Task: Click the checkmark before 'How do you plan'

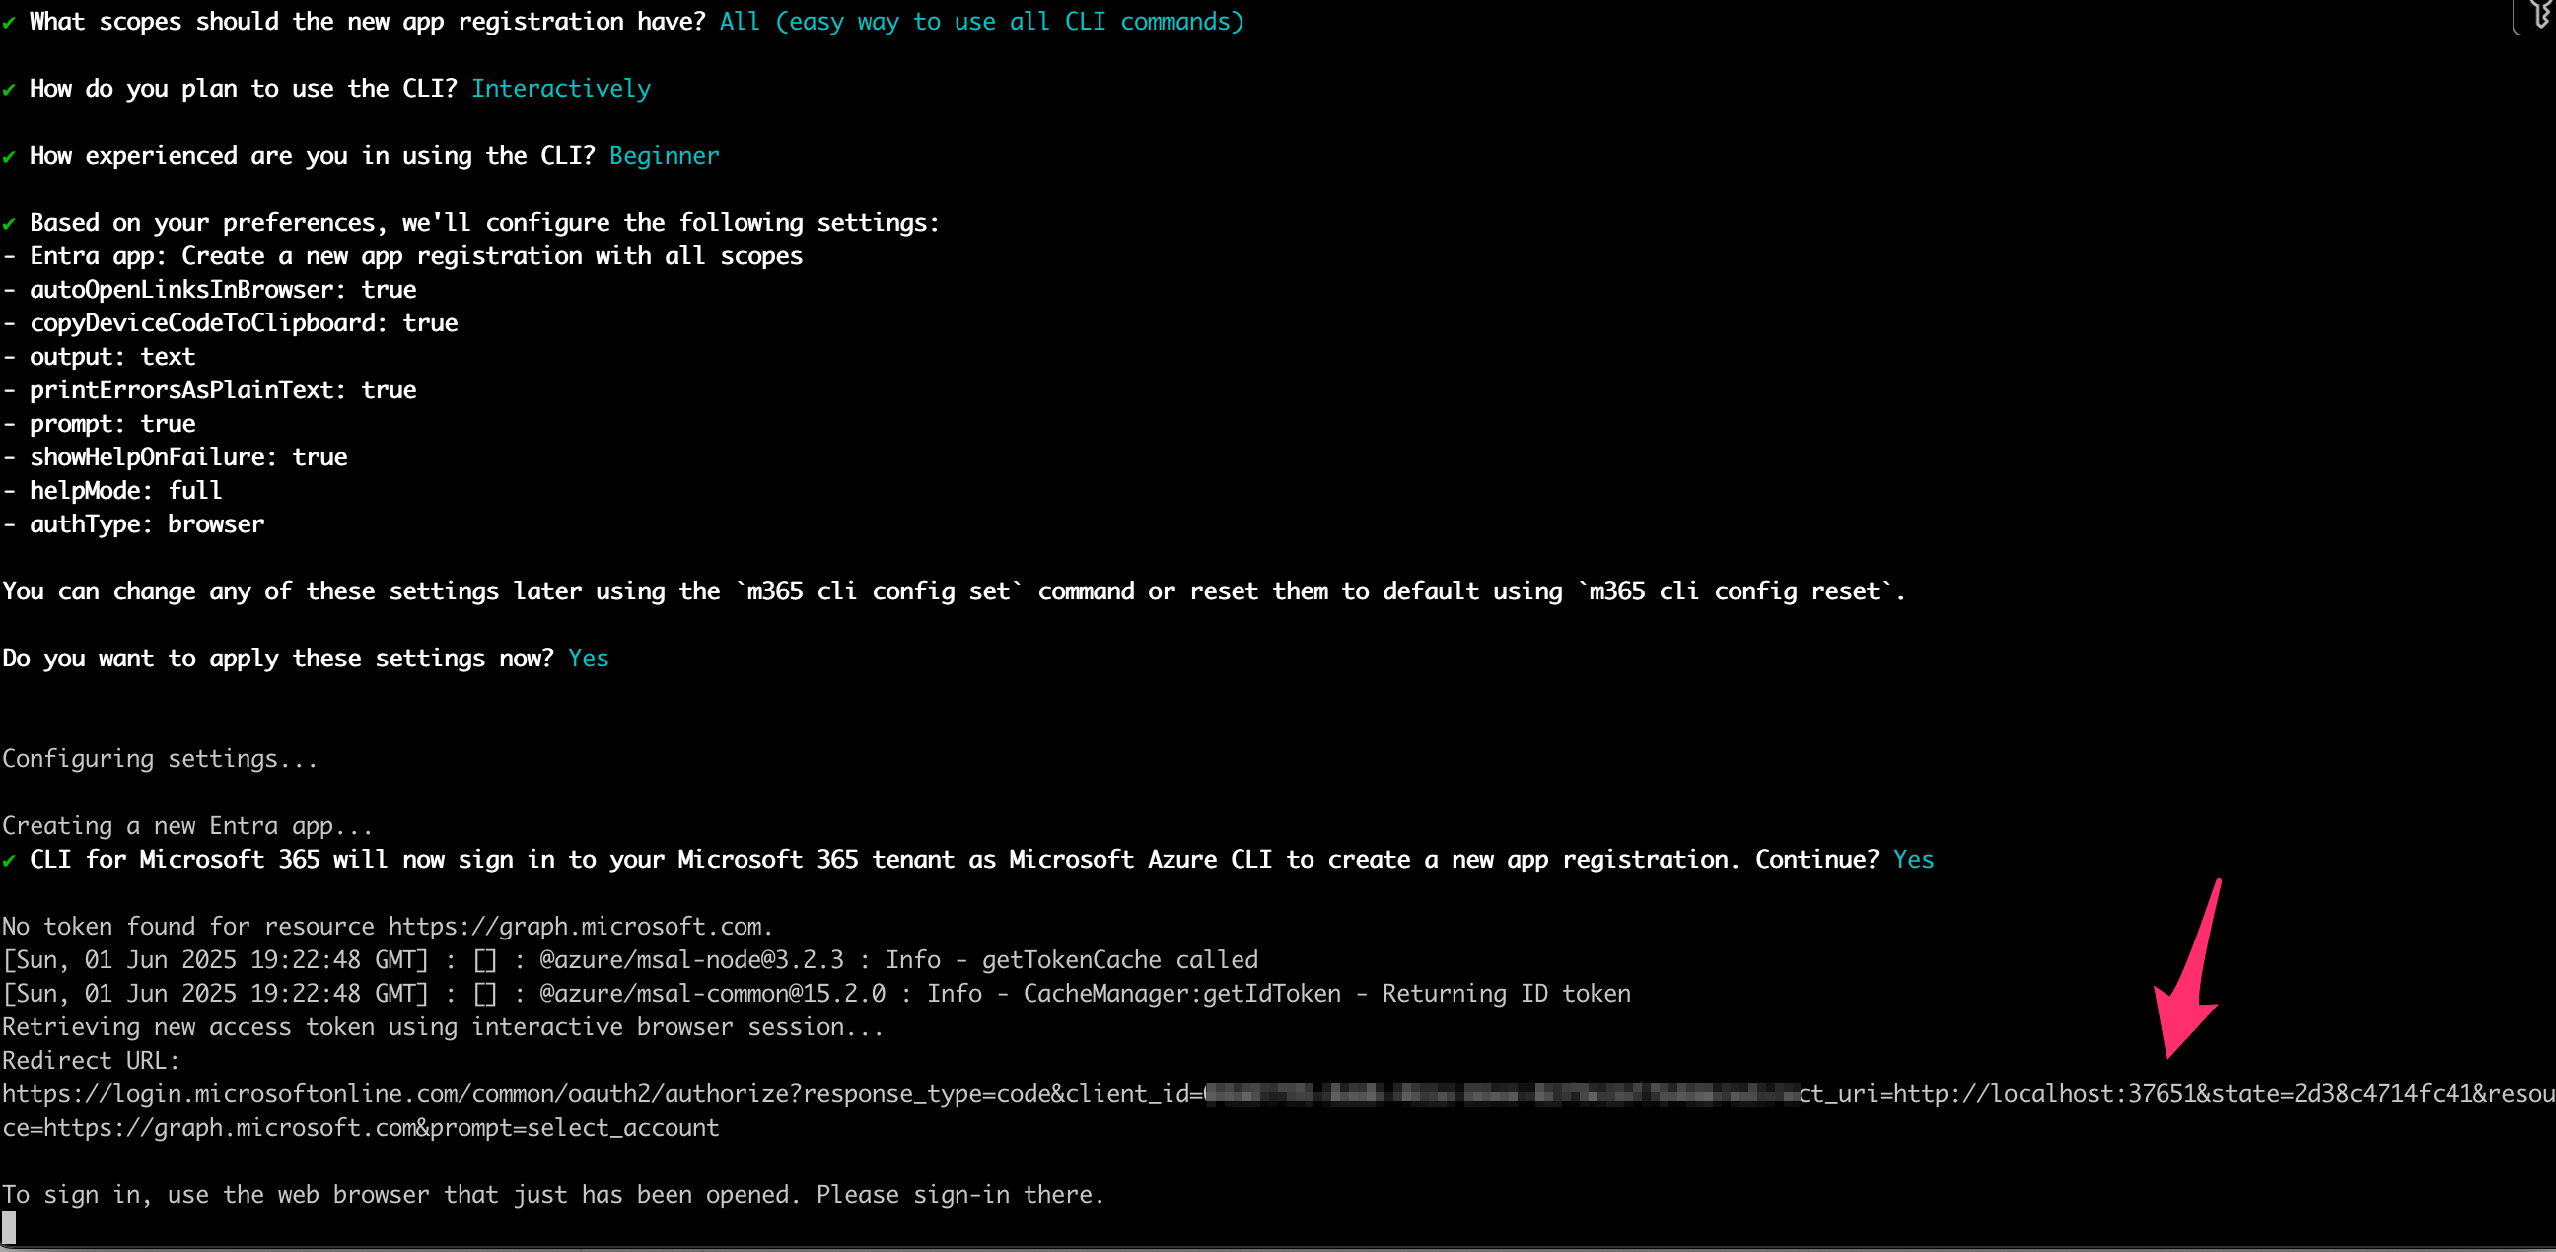Action: click(x=9, y=91)
